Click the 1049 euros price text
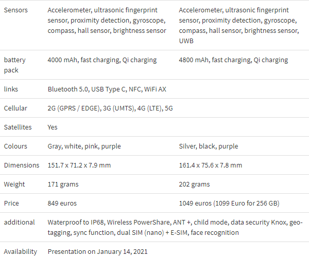This screenshot has width=309, height=259. (229, 203)
